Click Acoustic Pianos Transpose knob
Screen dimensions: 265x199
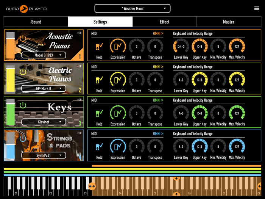coord(155,46)
